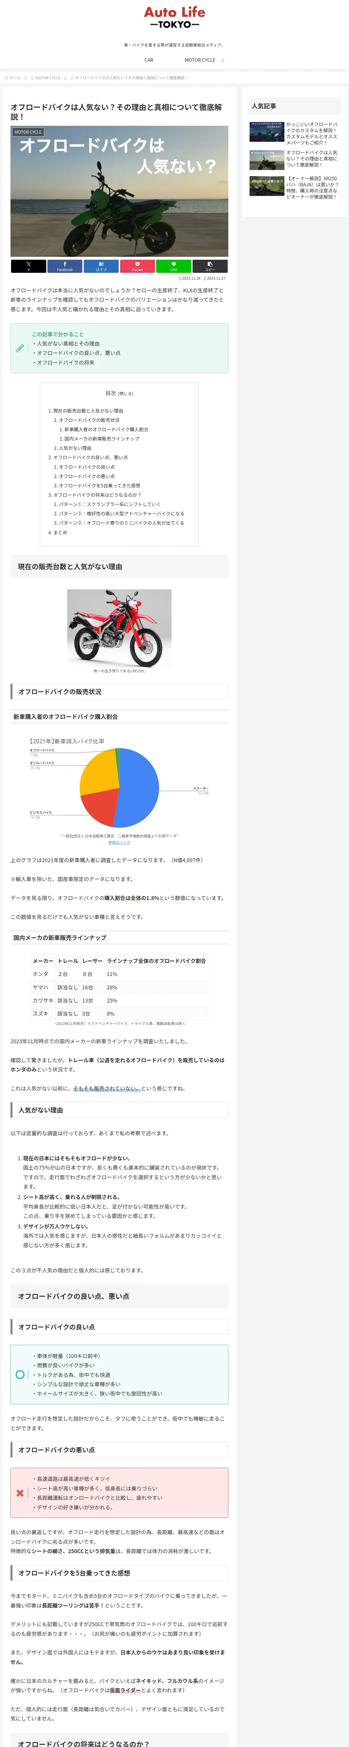Viewport: 349px width, 1747px height.
Task: Click highlighted text そもそも販売されていない。
Action: [x=106, y=1088]
